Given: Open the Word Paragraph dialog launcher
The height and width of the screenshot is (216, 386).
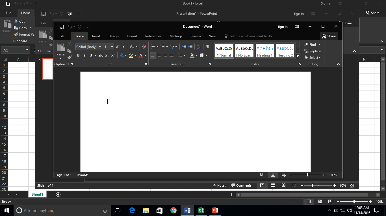Looking at the screenshot, I should click(x=210, y=64).
